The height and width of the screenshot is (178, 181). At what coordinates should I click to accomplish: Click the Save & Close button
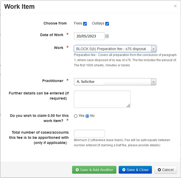pos(135,170)
